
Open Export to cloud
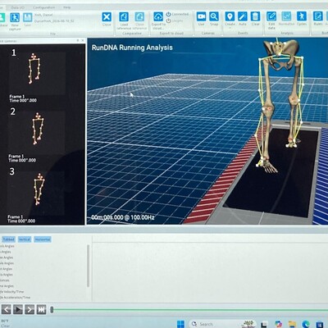point(158,16)
